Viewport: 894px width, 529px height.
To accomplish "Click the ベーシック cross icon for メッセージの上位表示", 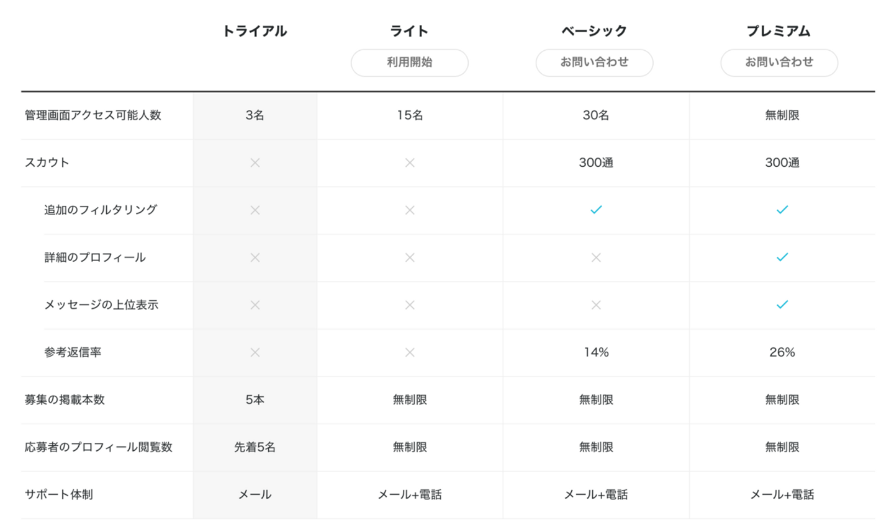I will pyautogui.click(x=596, y=305).
